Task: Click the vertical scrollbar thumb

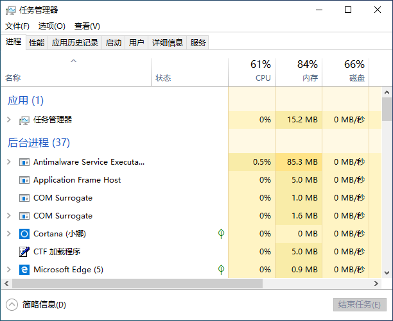Action: (387, 110)
